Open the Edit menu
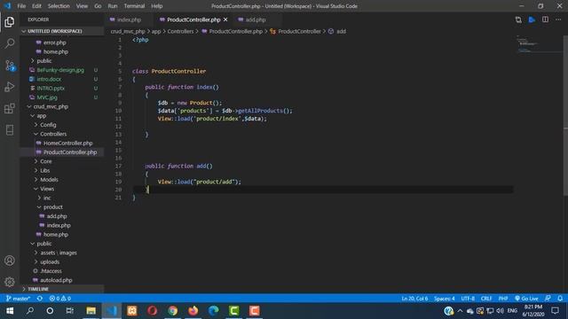Viewport: 568px width, 319px height. pos(36,6)
